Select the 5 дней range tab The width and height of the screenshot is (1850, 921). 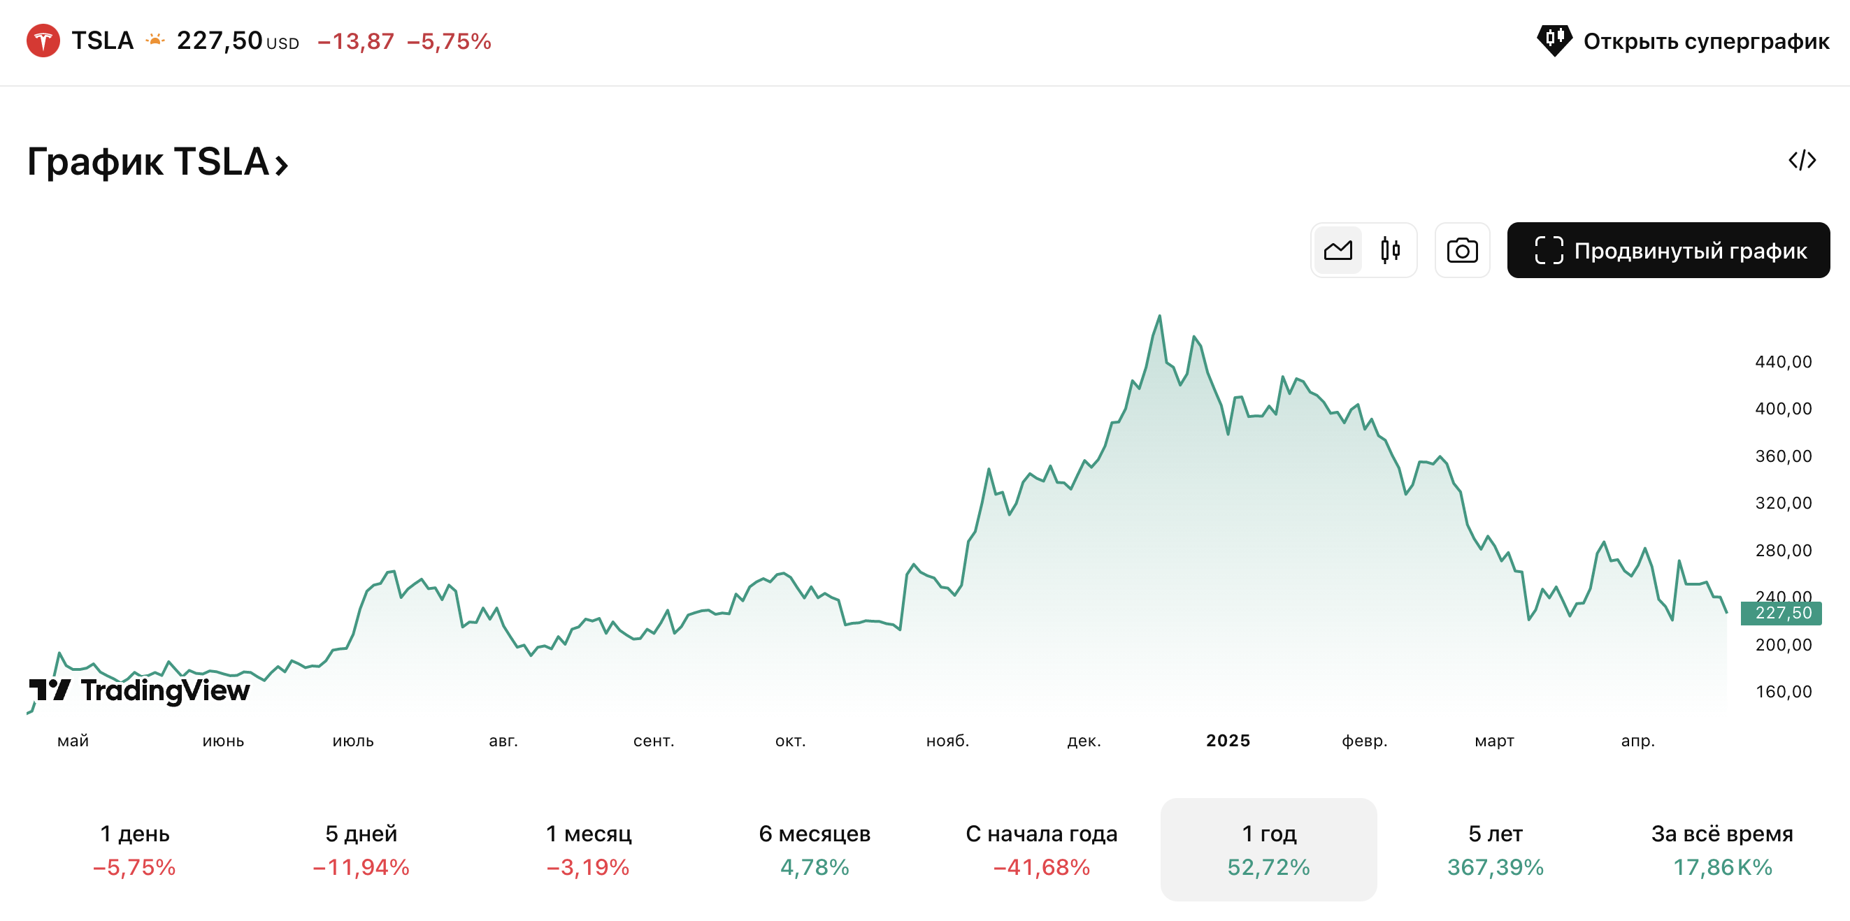coord(361,850)
